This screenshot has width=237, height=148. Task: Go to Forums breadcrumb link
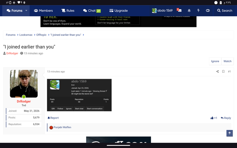[x=11, y=35]
